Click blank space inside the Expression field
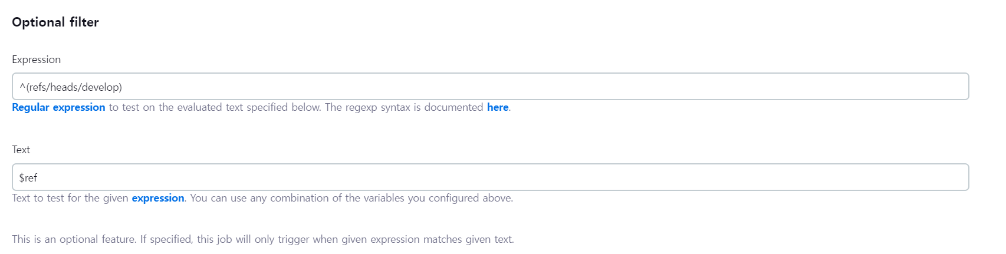This screenshot has width=1006, height=254. coord(590,87)
